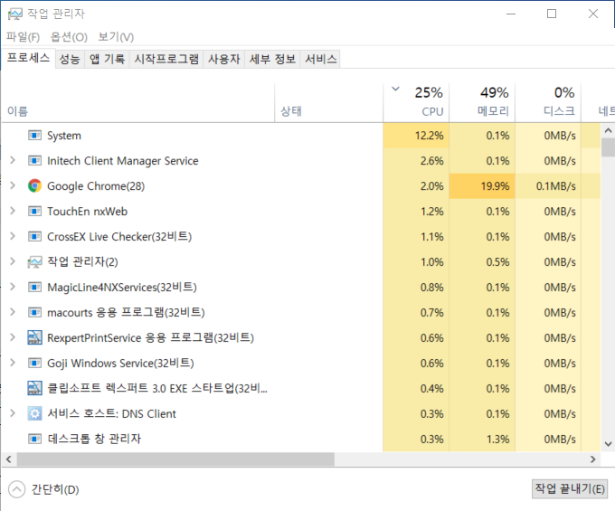The height and width of the screenshot is (511, 615).
Task: Switch to the 시작프로그램 tab
Action: coord(166,59)
